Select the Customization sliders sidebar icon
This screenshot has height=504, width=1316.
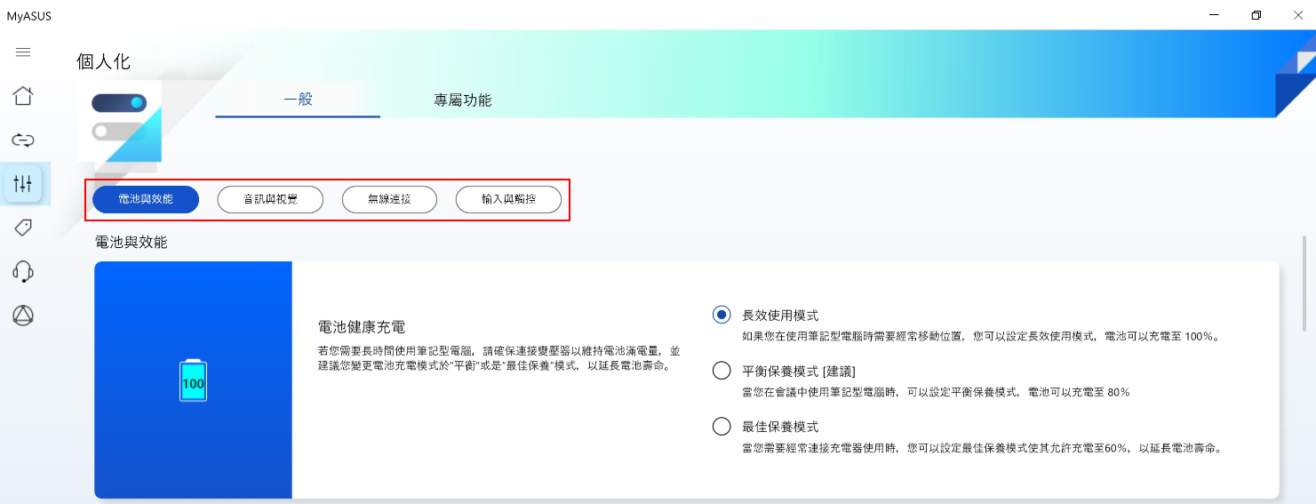[x=23, y=183]
